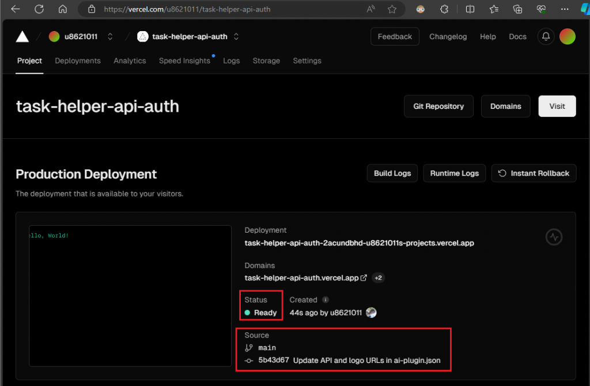This screenshot has width=590, height=386.
Task: Open the Analytics tab
Action: pyautogui.click(x=130, y=60)
